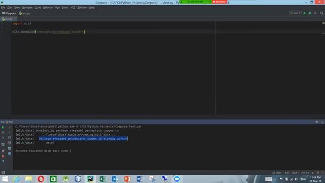The width and height of the screenshot is (325, 183).
Task: Open the View menu
Action: (17, 8)
